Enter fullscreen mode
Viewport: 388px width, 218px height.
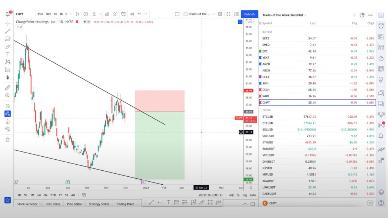point(228,14)
